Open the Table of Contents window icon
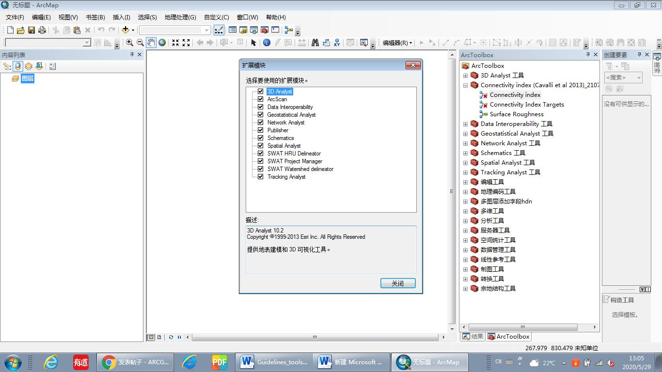The image size is (662, 372). (233, 30)
